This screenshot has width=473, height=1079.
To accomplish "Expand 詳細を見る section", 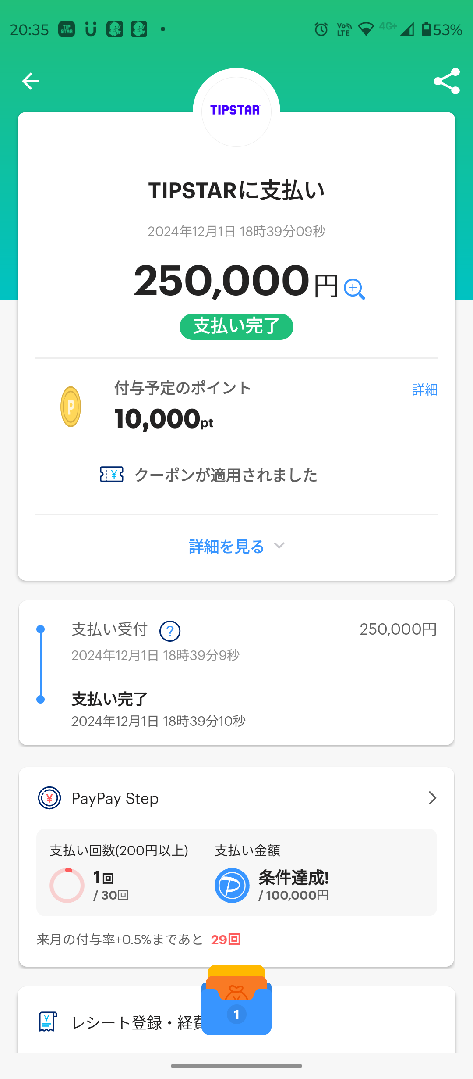I will point(236,547).
